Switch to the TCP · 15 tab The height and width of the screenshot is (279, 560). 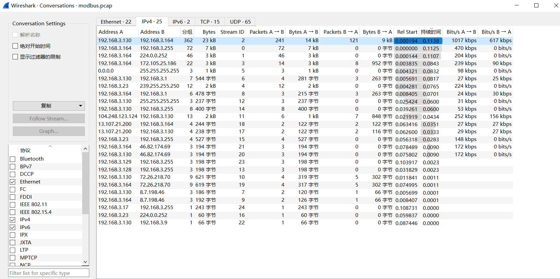click(210, 22)
